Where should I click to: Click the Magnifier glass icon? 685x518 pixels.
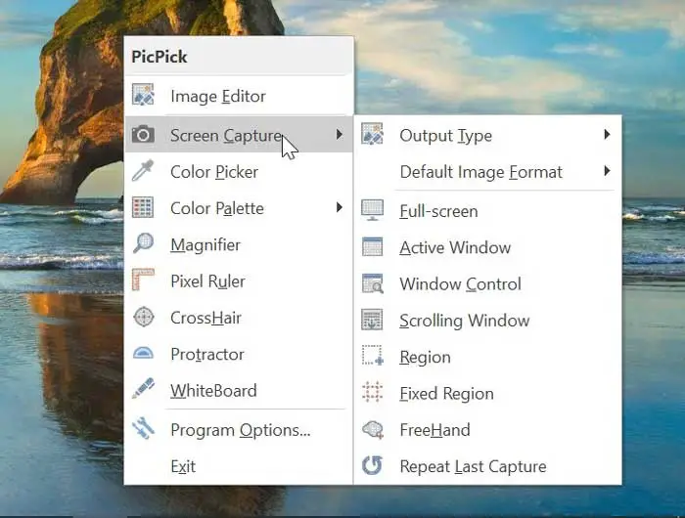pos(143,244)
